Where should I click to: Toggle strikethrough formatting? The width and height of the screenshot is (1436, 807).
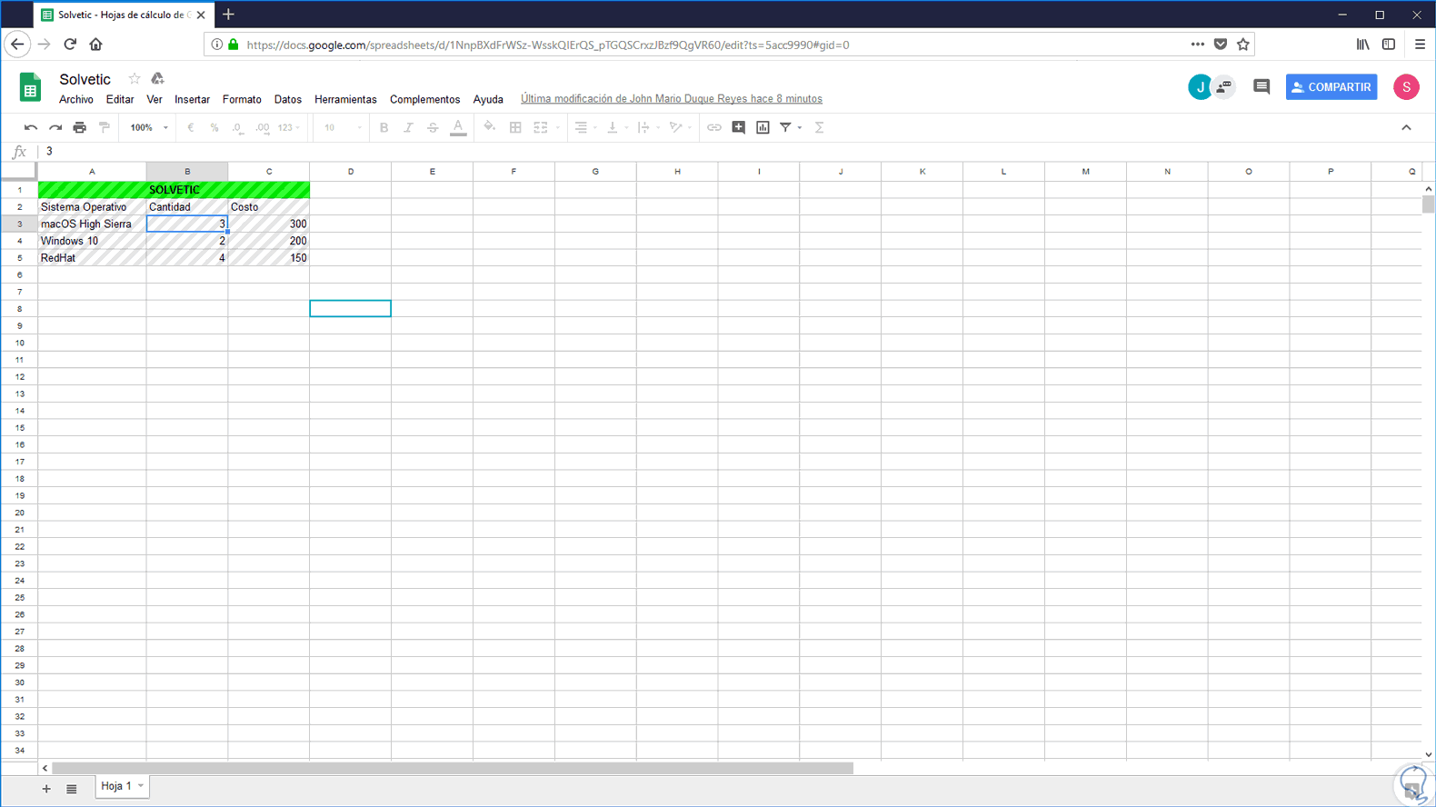[433, 128]
